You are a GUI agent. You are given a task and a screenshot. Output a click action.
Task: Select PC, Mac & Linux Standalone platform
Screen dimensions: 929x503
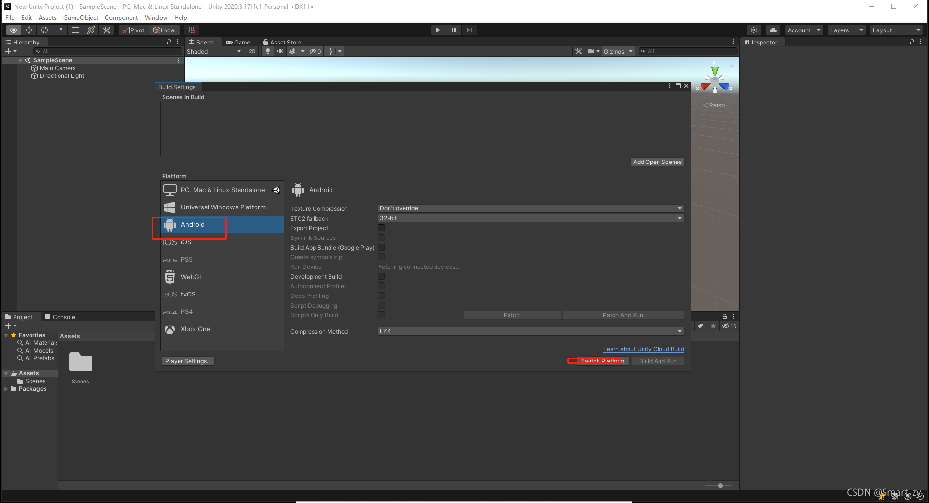click(222, 190)
